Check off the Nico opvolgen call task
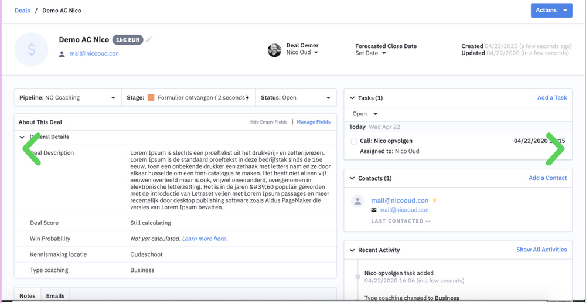Image resolution: width=586 pixels, height=303 pixels. [x=353, y=141]
